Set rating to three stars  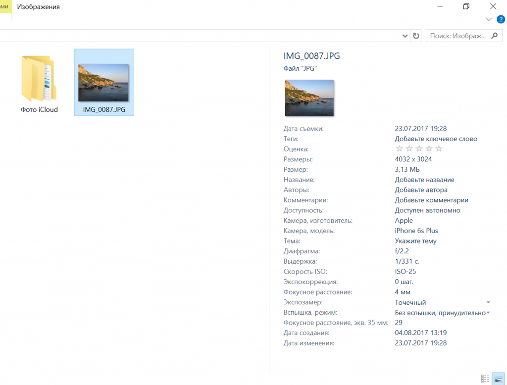419,148
